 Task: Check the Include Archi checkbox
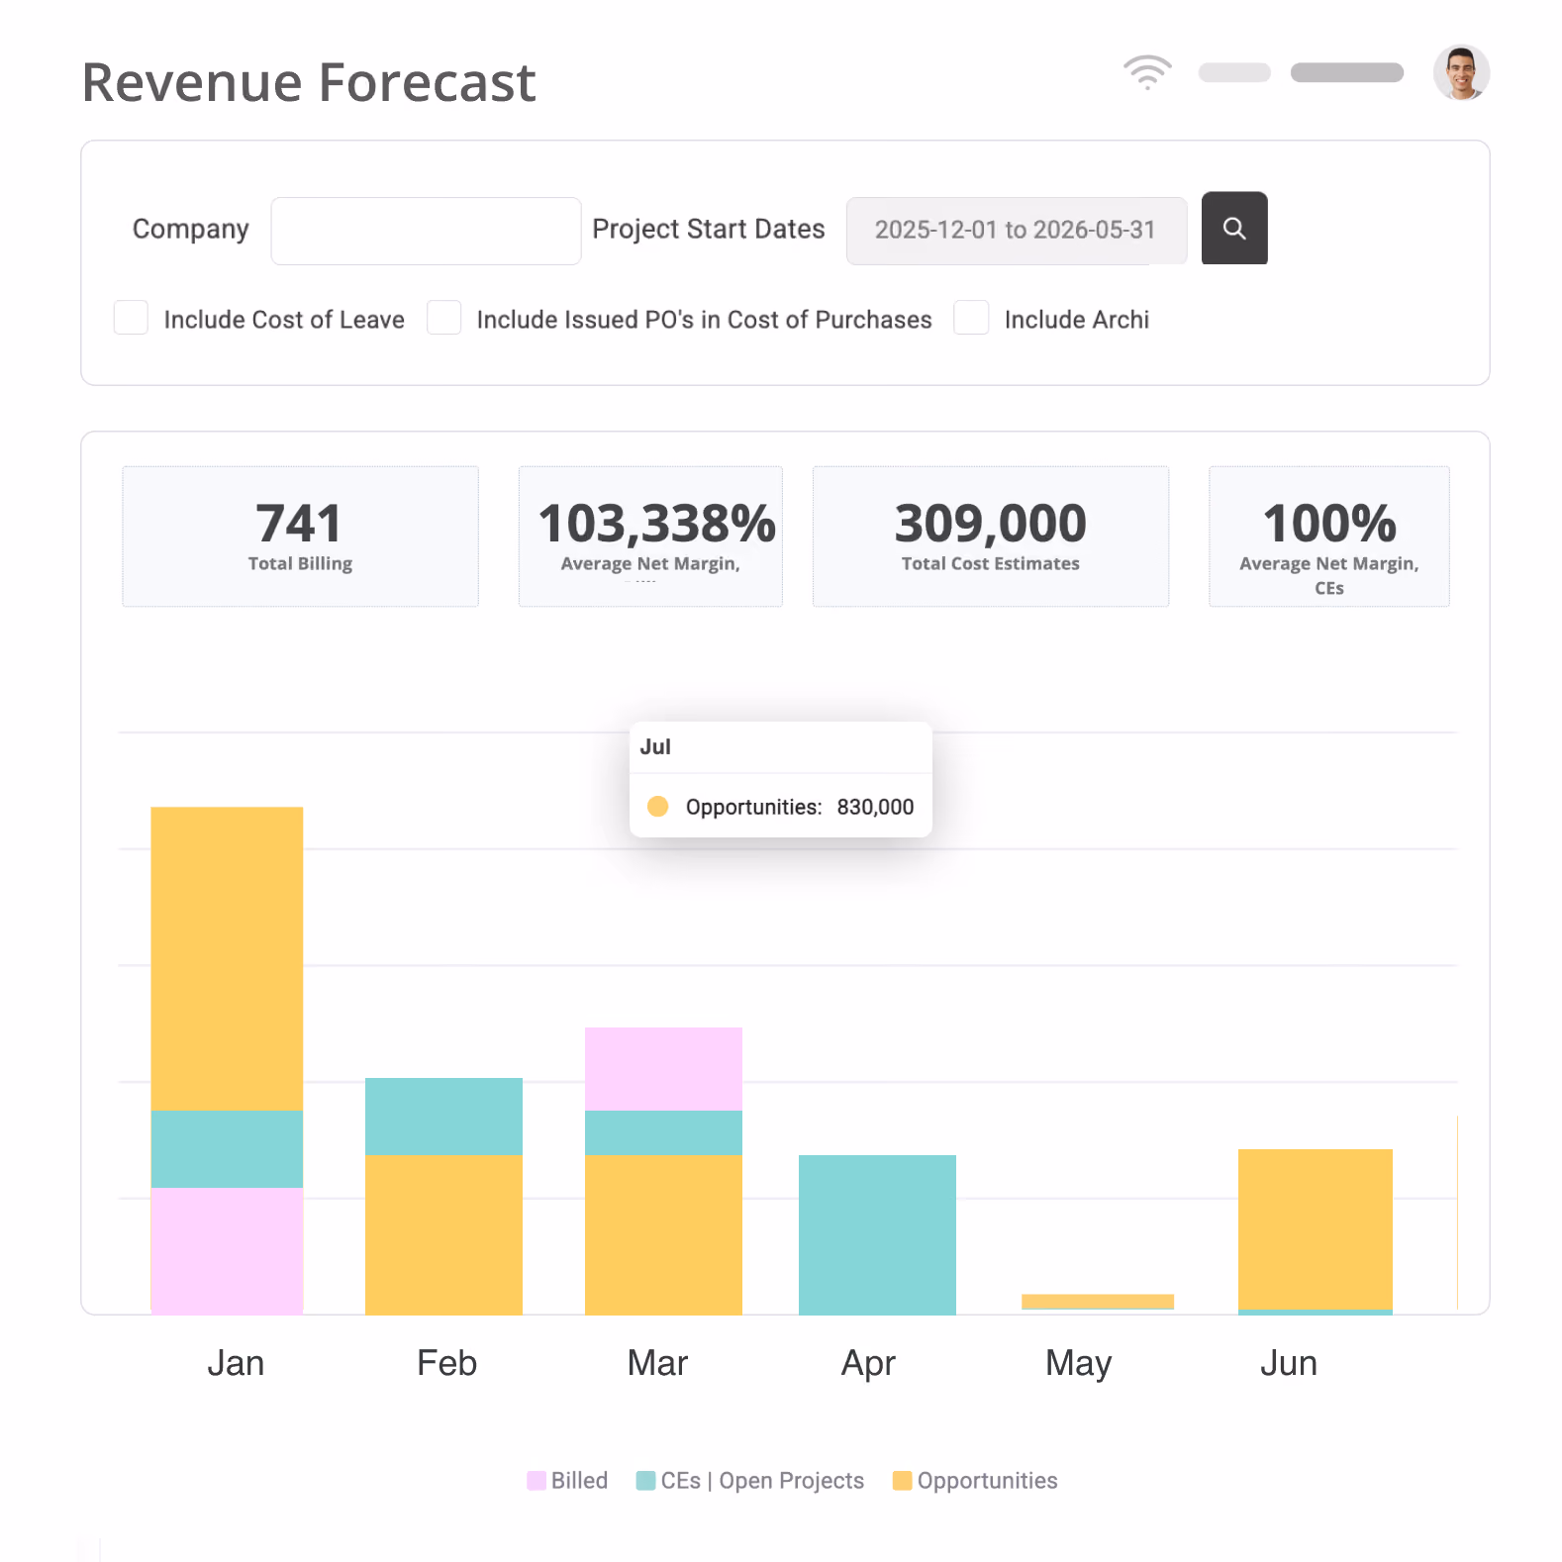tap(971, 318)
